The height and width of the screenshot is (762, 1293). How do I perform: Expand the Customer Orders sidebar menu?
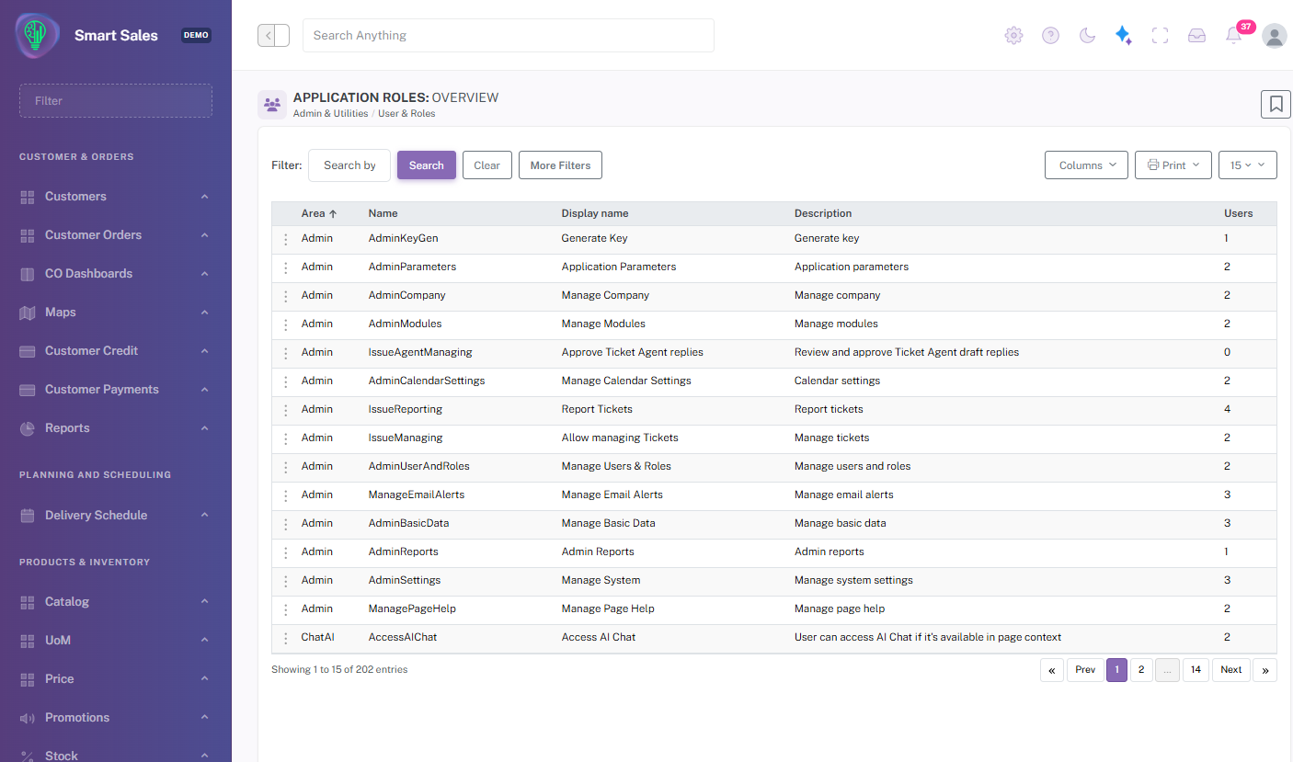[x=115, y=235]
